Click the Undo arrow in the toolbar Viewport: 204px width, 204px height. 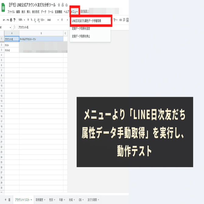tap(4, 20)
